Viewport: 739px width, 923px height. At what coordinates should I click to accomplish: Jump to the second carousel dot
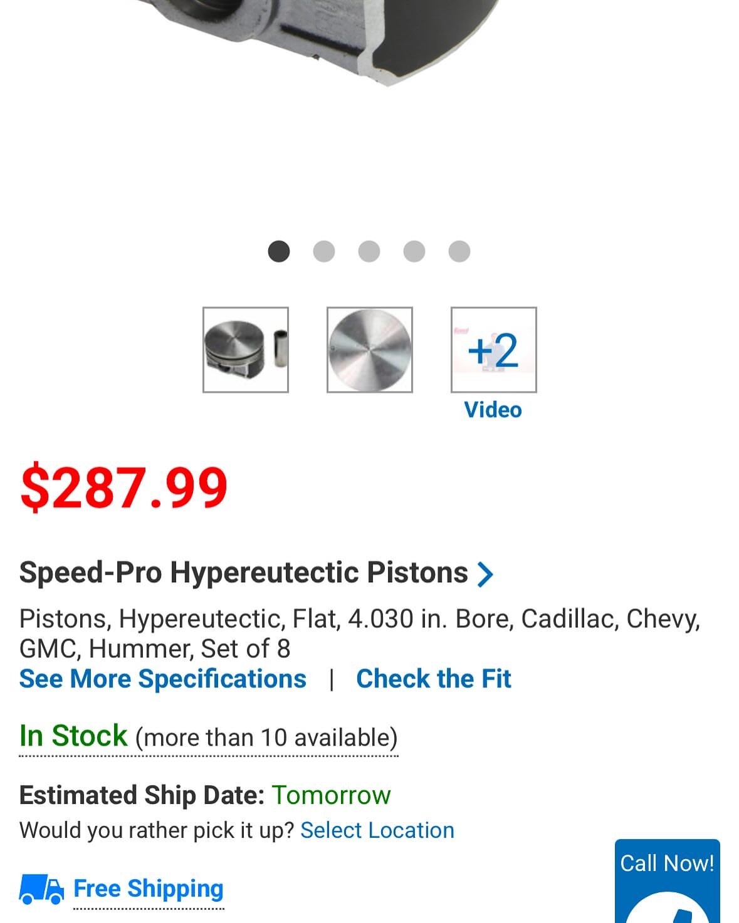[324, 251]
